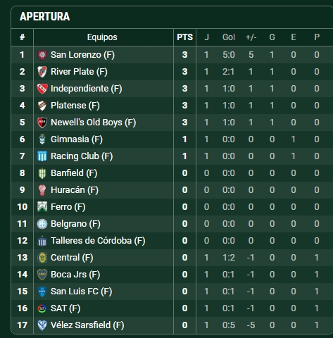This screenshot has height=338, width=333.
Task: Open the Gimnasia (F) team link
Action: (77, 139)
